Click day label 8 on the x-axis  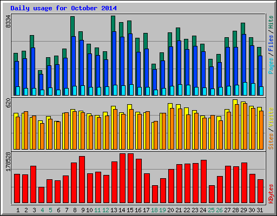(x=75, y=210)
